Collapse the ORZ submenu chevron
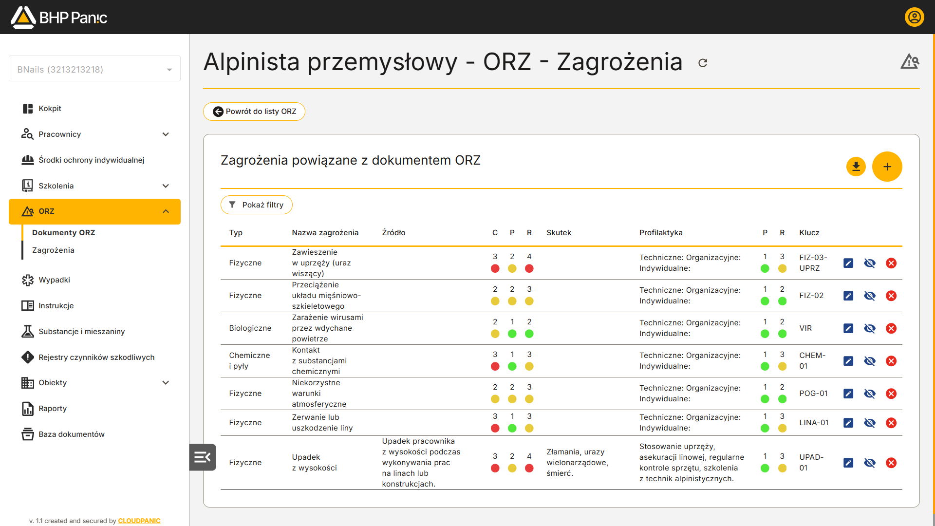The height and width of the screenshot is (526, 935). point(166,211)
